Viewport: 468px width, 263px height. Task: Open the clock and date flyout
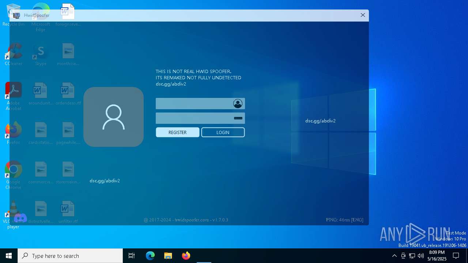(437, 256)
